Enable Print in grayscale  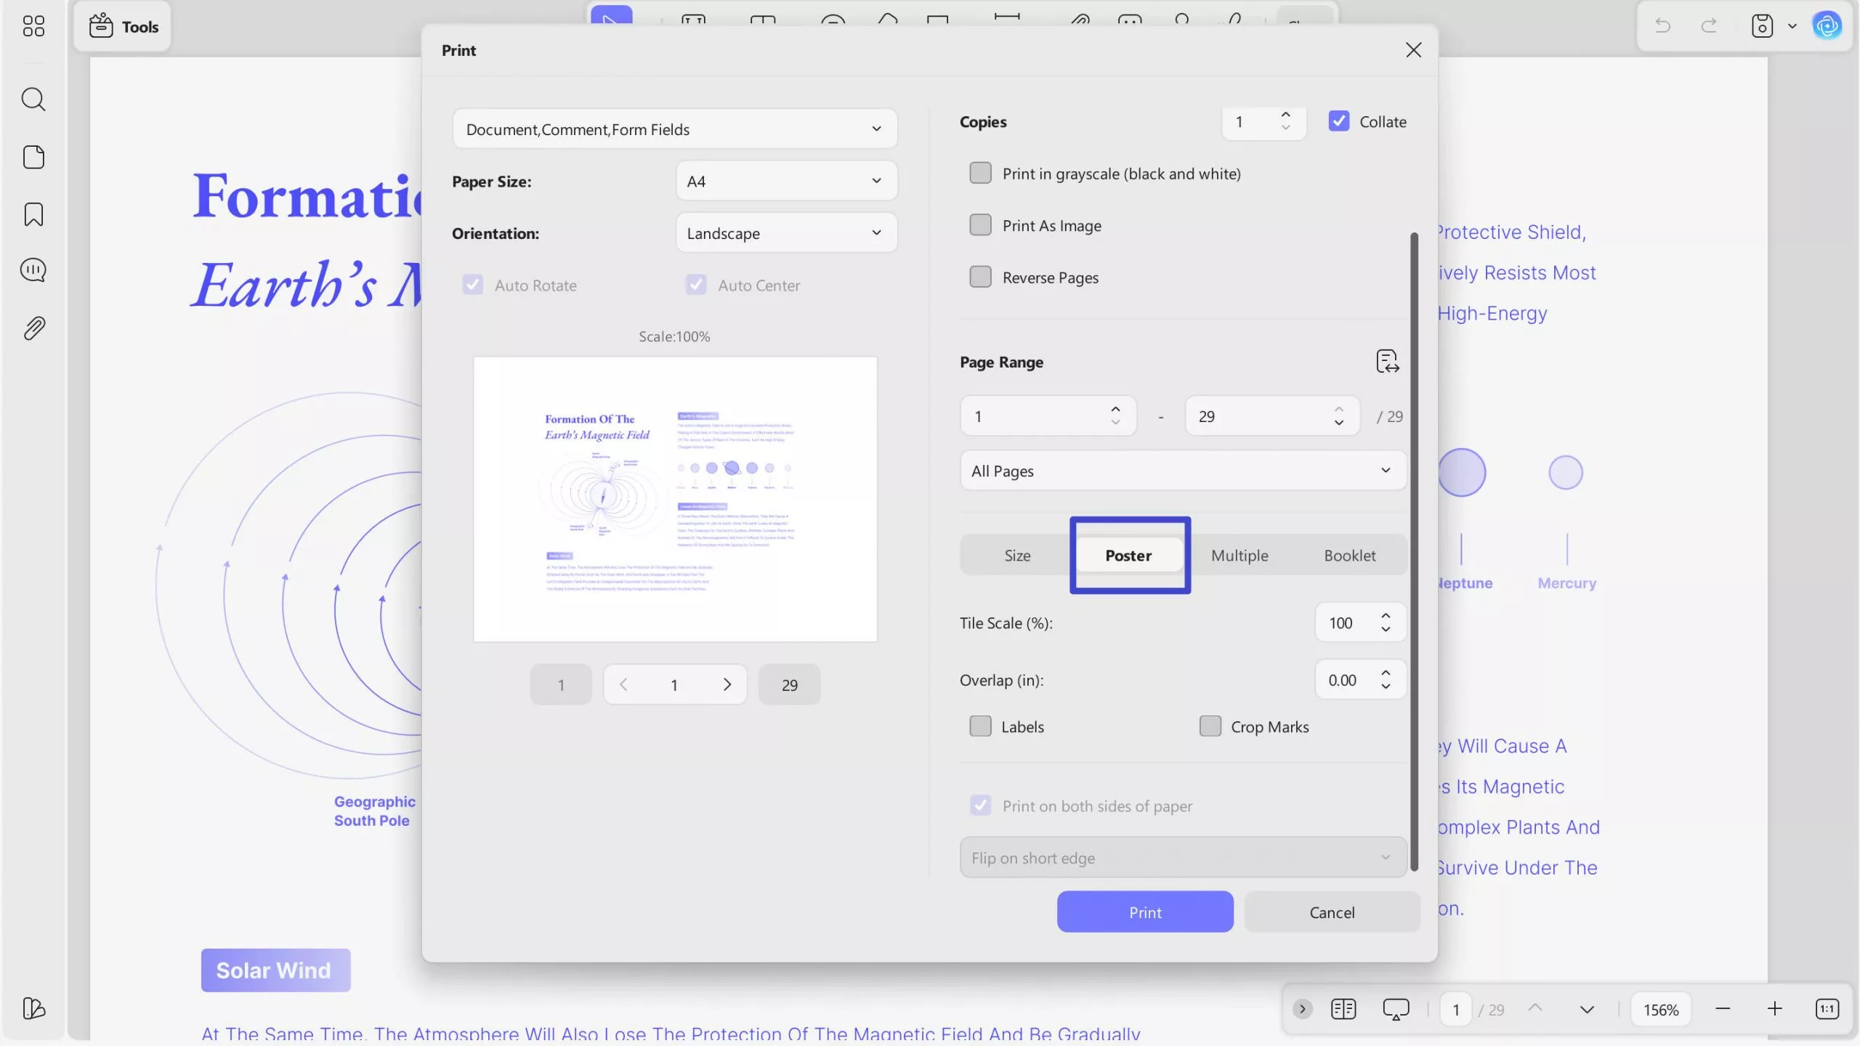click(979, 173)
